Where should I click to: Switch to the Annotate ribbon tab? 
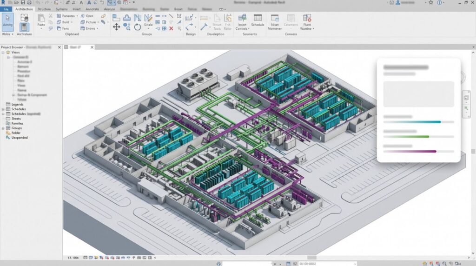pyautogui.click(x=93, y=9)
